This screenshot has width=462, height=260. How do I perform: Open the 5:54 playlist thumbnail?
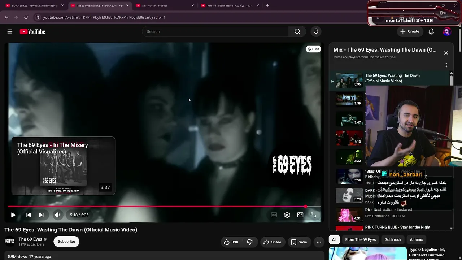pos(349,176)
